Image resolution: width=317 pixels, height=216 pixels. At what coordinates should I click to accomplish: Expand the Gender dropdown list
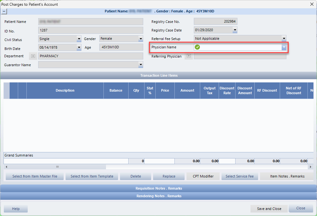(140, 39)
